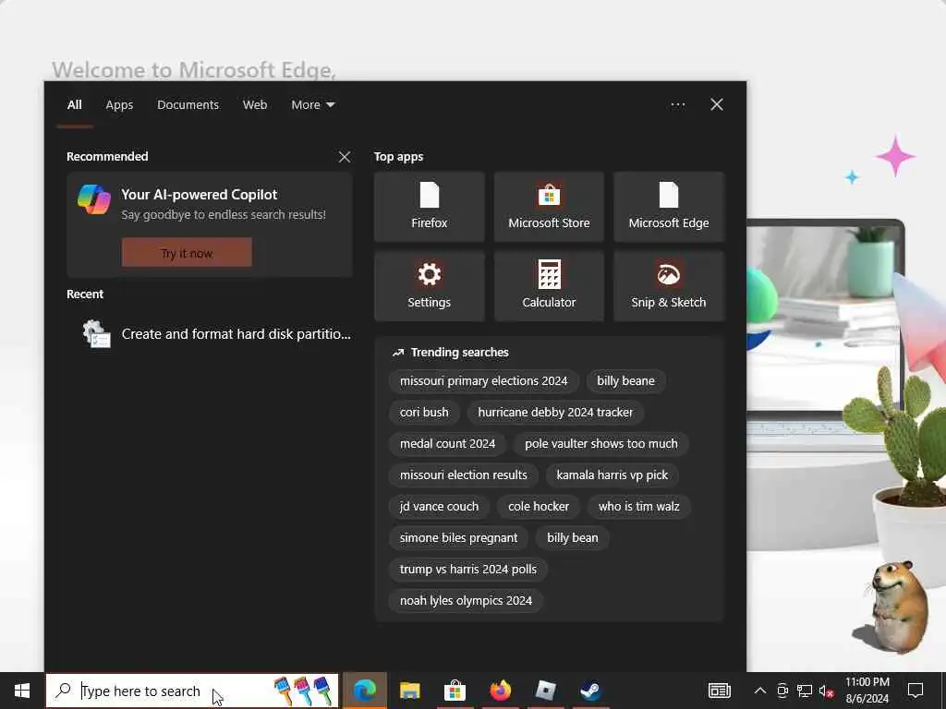Open Steam from the taskbar
Viewport: 946px width, 709px height.
click(x=590, y=691)
